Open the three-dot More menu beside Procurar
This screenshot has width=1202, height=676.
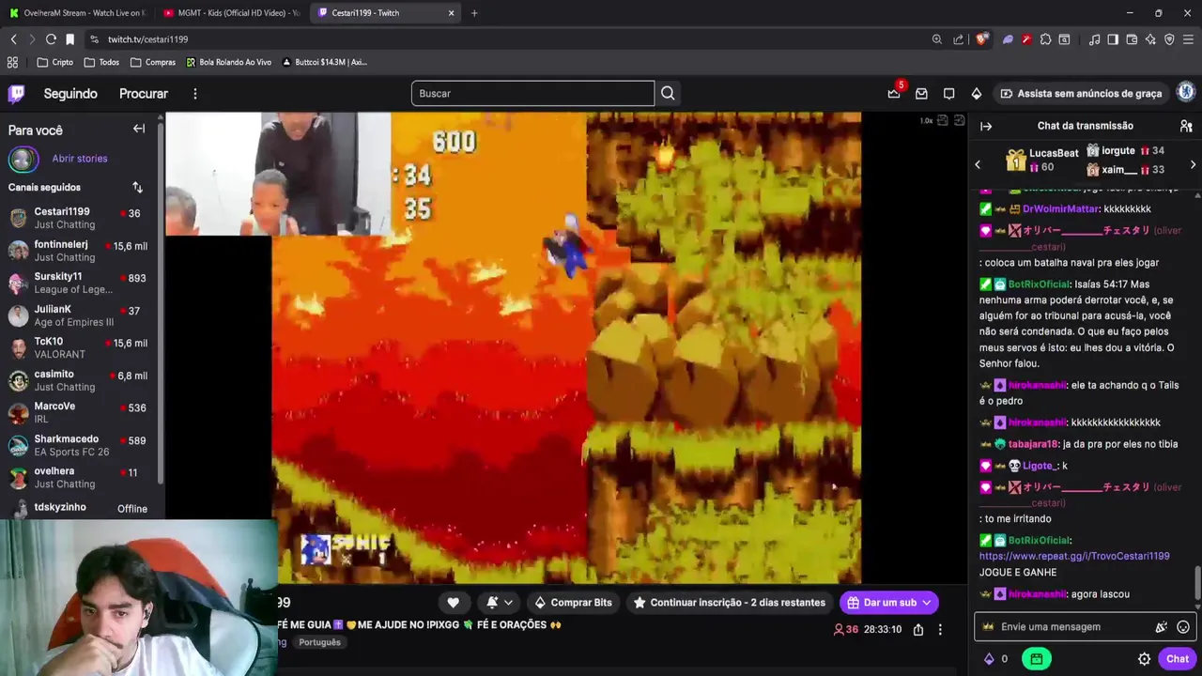coord(194,94)
